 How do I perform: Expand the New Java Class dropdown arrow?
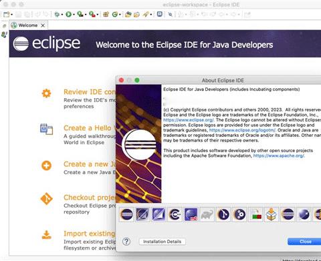tap(120, 15)
